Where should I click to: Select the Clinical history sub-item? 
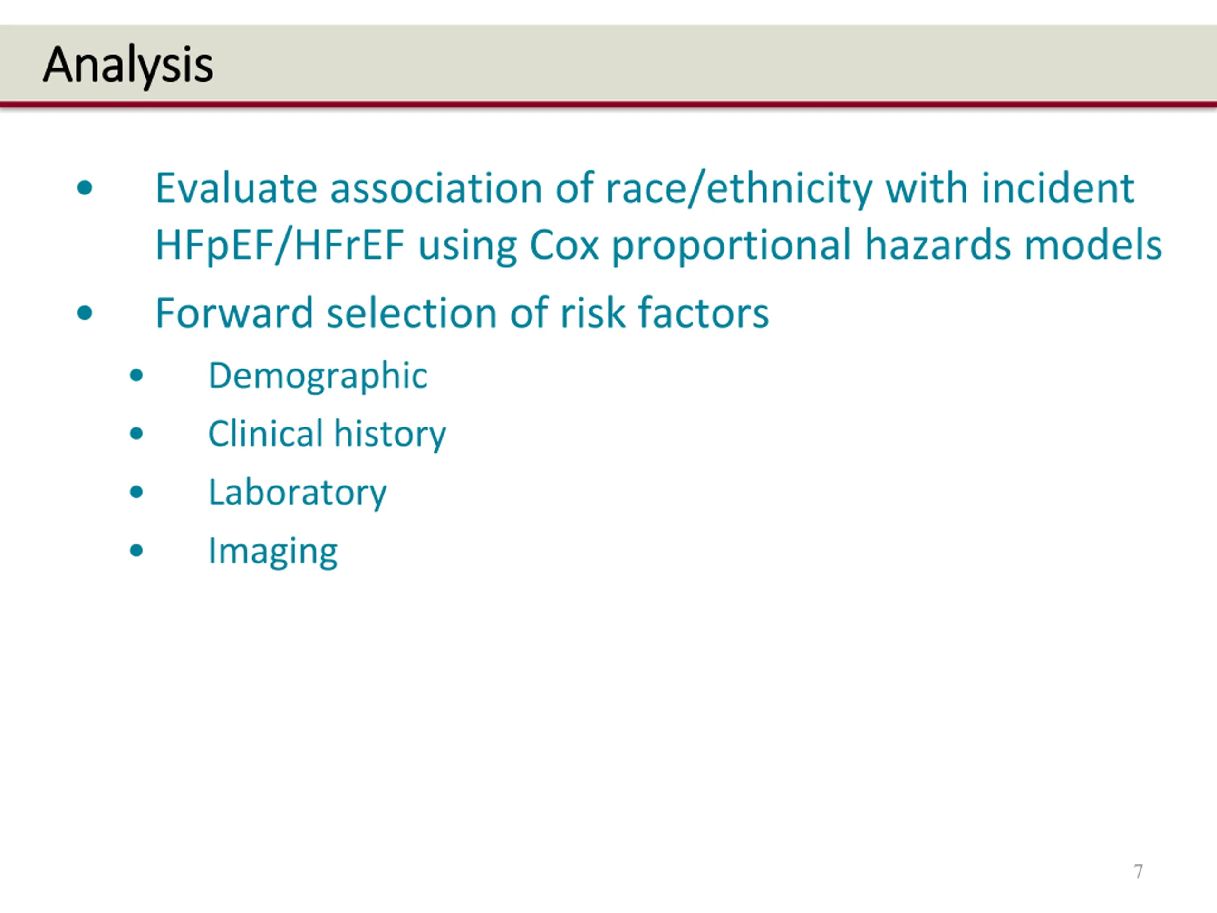click(x=327, y=435)
